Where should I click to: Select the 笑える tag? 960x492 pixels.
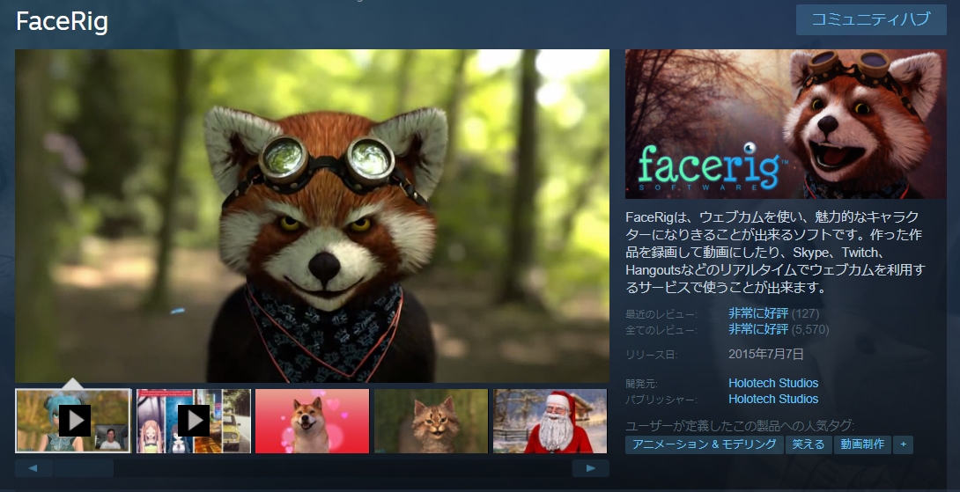[x=809, y=444]
